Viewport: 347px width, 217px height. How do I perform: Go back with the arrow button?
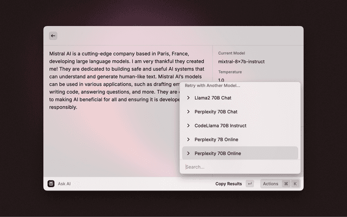pos(53,36)
